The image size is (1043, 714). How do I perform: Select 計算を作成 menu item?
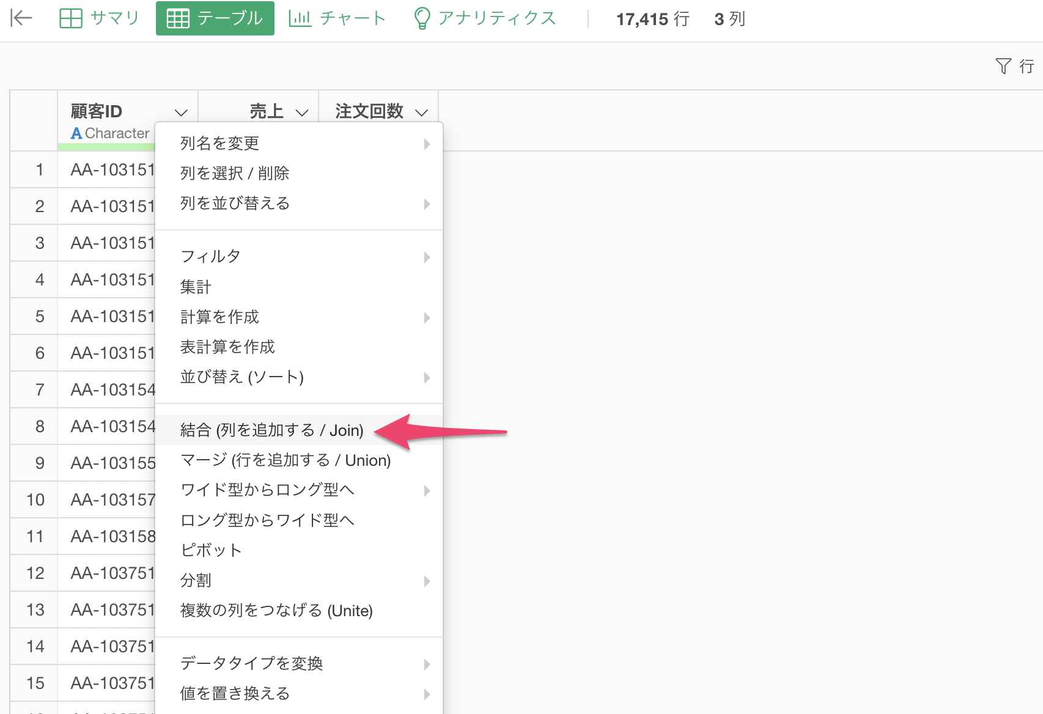click(299, 317)
